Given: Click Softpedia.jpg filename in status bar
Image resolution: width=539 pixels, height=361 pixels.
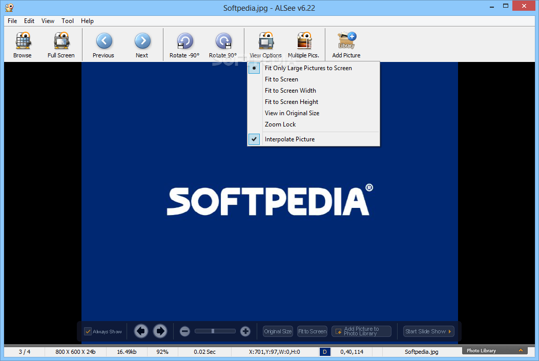Looking at the screenshot, I should [422, 352].
